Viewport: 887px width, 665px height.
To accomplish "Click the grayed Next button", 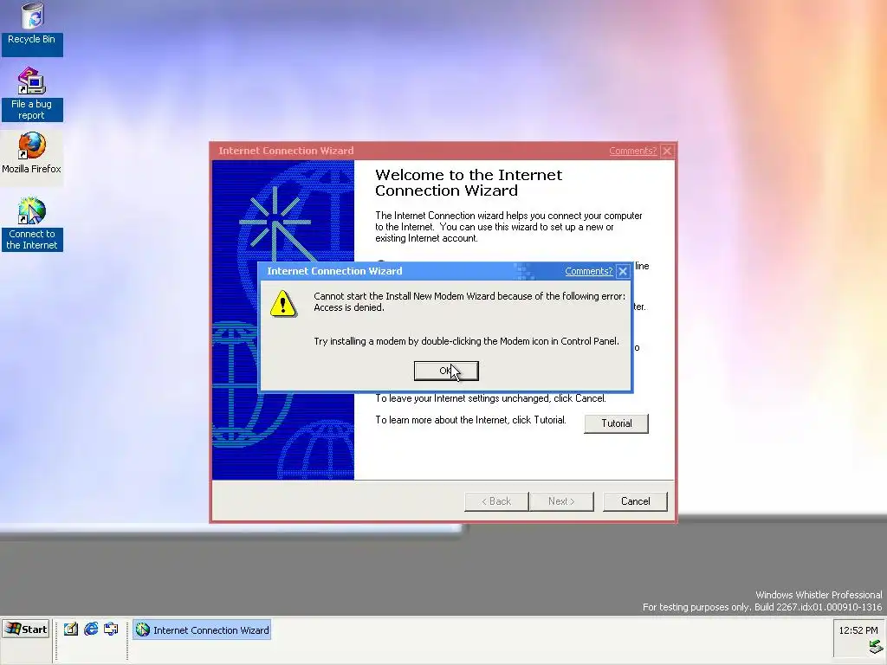I will click(x=561, y=501).
